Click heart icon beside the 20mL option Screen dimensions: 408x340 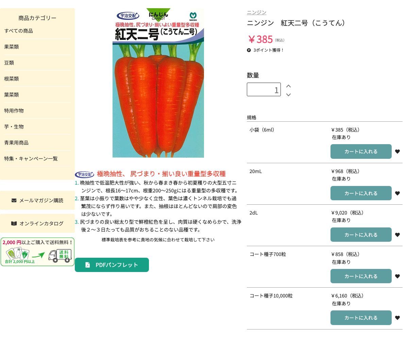click(x=397, y=193)
